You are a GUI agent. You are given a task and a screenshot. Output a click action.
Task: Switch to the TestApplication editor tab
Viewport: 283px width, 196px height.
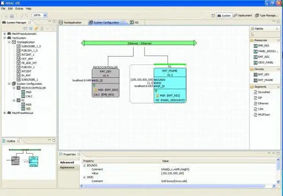coord(70,23)
